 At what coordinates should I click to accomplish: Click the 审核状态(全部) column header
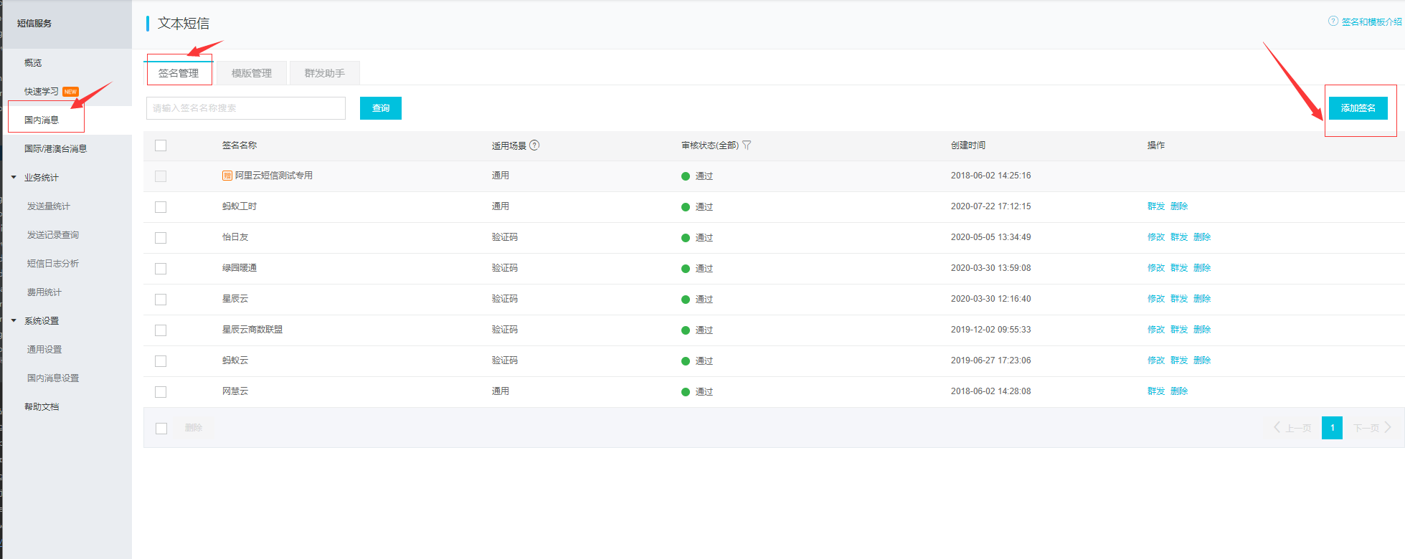click(x=710, y=145)
